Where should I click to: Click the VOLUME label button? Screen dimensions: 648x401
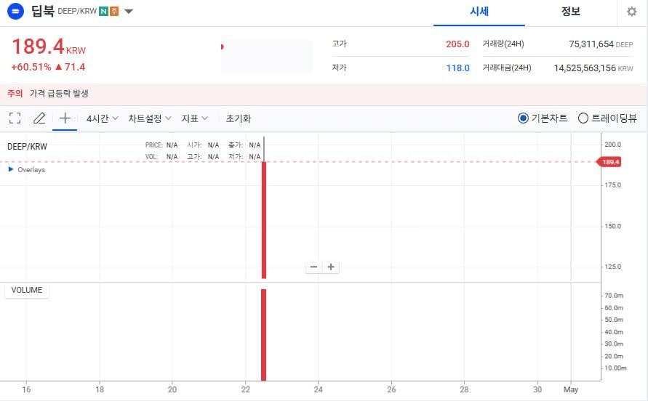(27, 291)
